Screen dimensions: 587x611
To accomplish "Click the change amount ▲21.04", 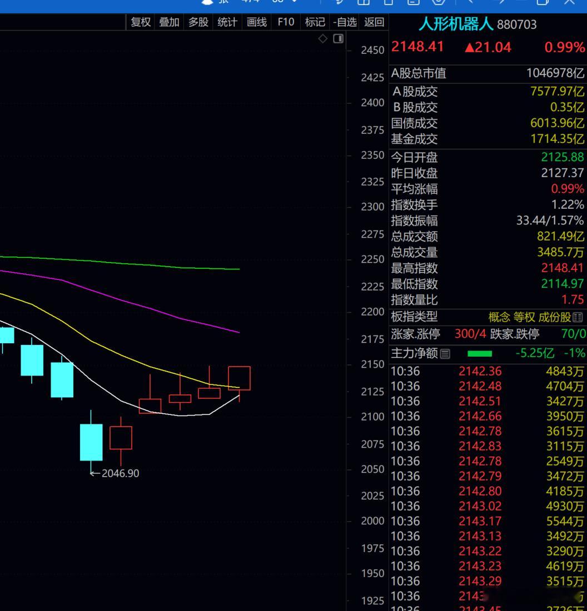I will click(x=488, y=48).
